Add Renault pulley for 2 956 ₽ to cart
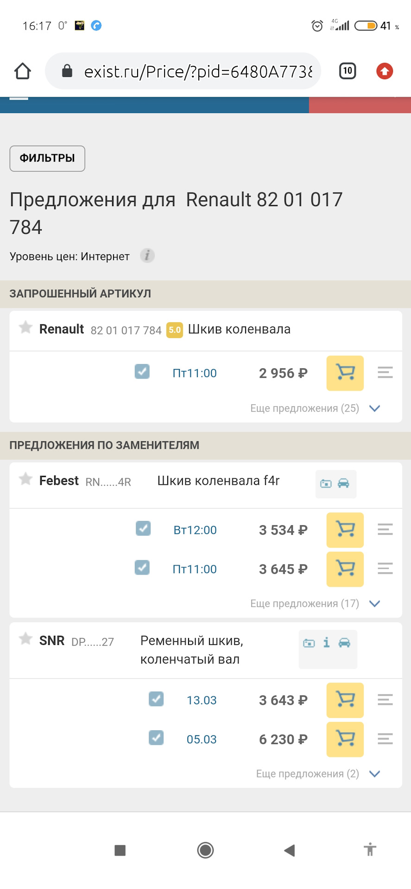Viewport: 411px width, 889px height. tap(345, 373)
